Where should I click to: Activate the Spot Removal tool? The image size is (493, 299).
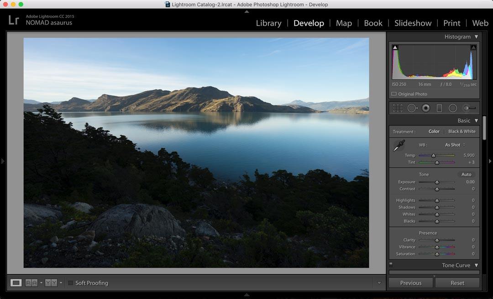(412, 108)
